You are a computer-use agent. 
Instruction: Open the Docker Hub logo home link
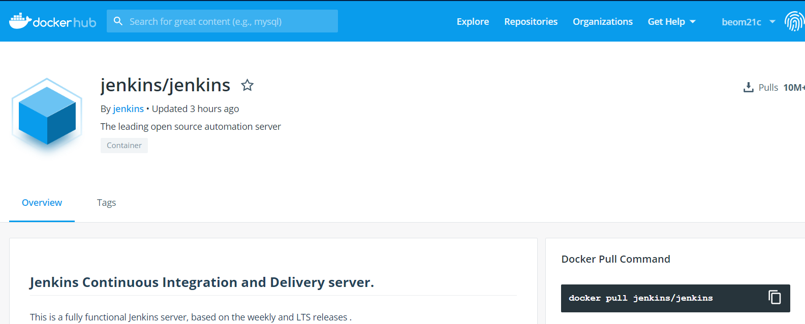pyautogui.click(x=52, y=21)
